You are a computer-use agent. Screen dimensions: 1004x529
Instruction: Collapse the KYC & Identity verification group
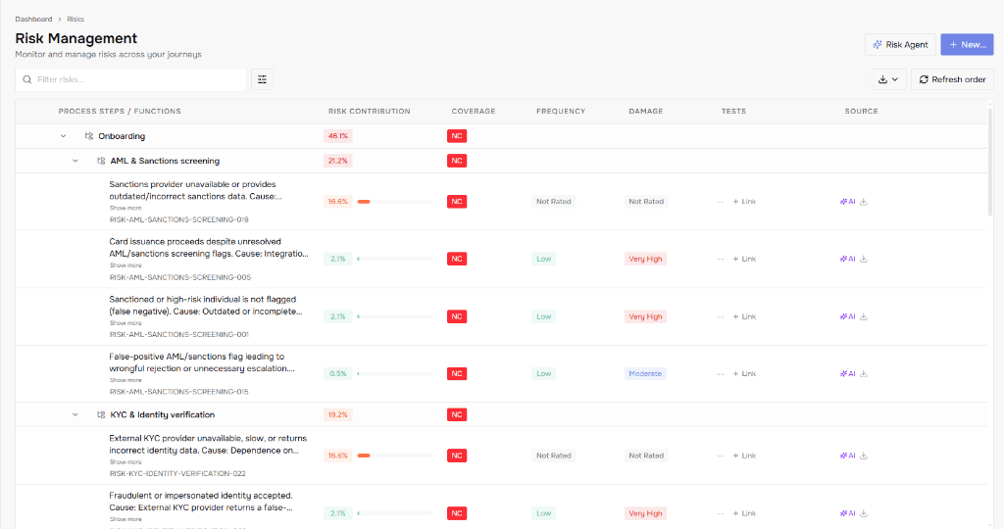[x=75, y=415]
